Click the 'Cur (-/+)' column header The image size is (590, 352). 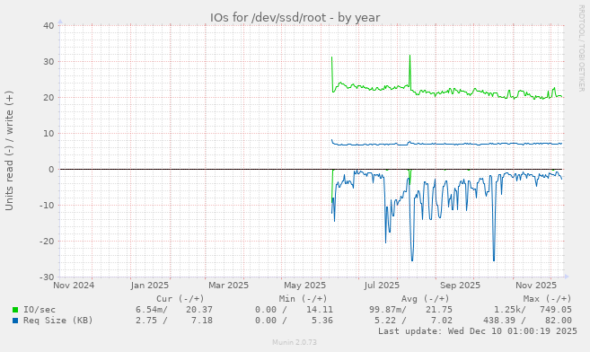[181, 299]
